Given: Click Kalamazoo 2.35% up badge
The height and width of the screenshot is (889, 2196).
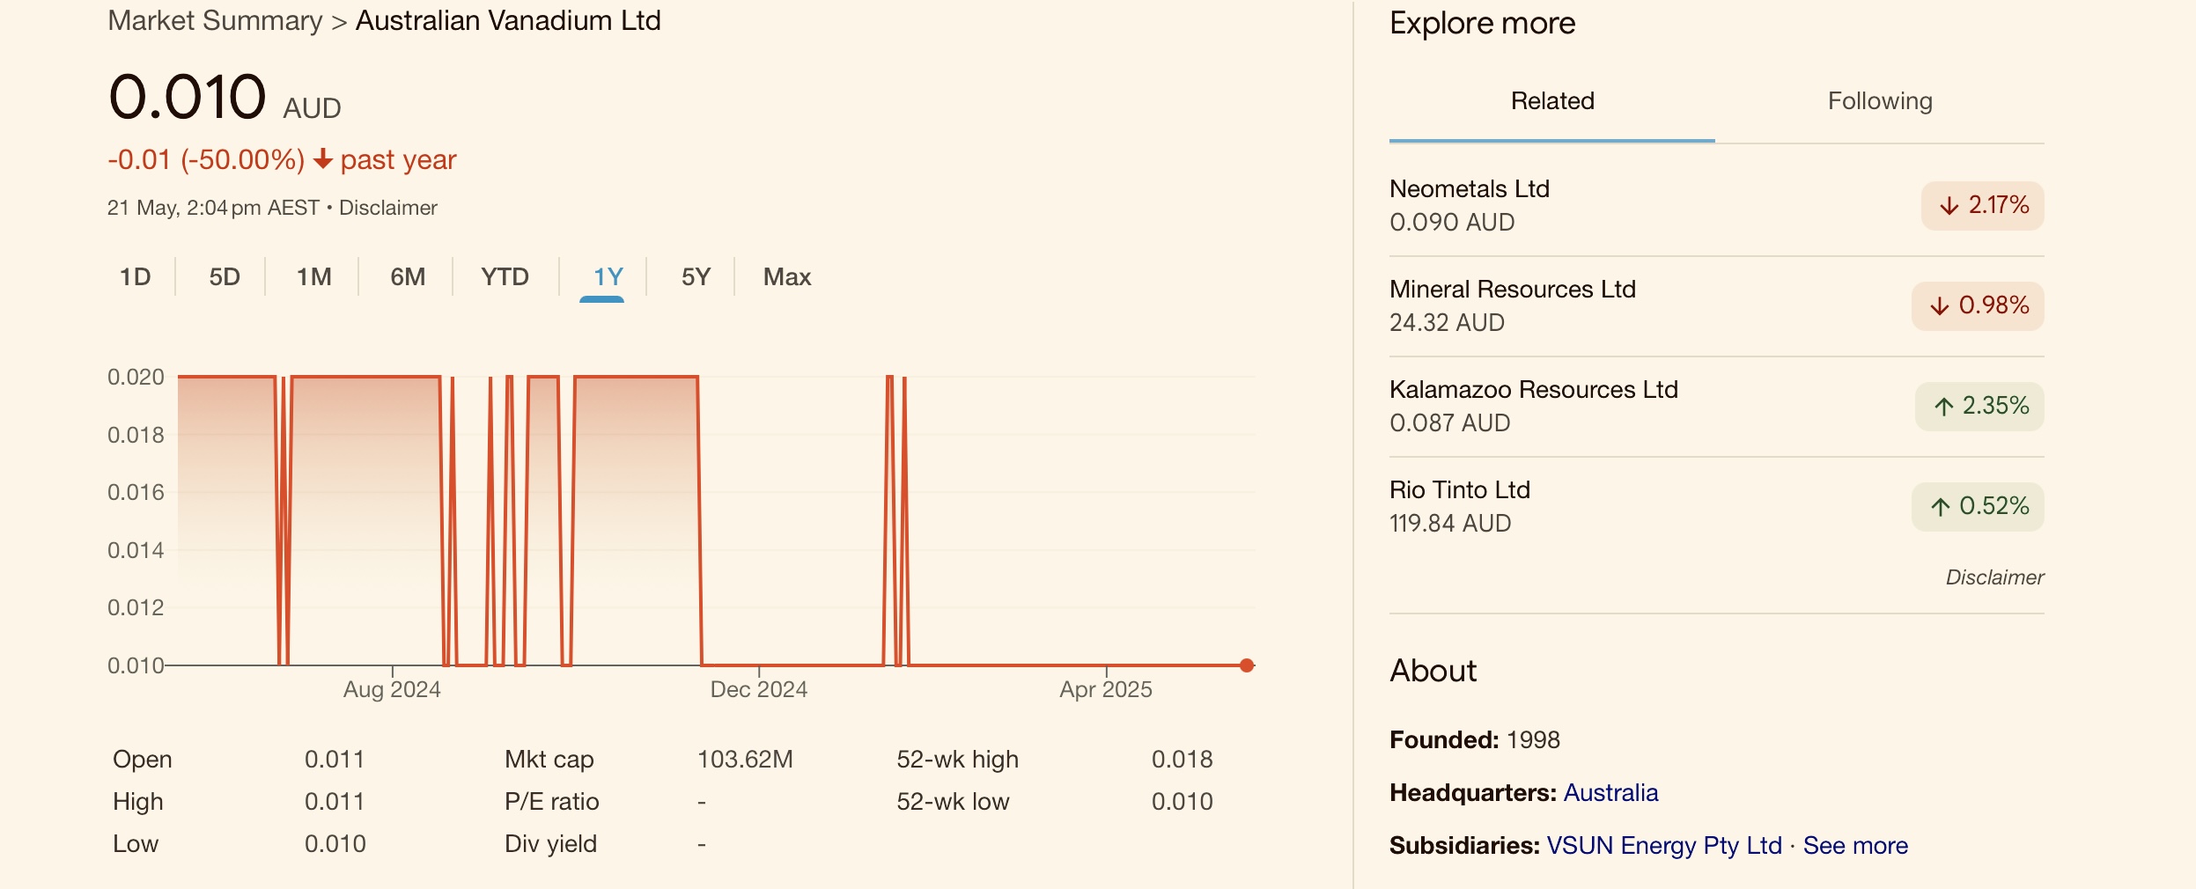Looking at the screenshot, I should click(x=1979, y=406).
